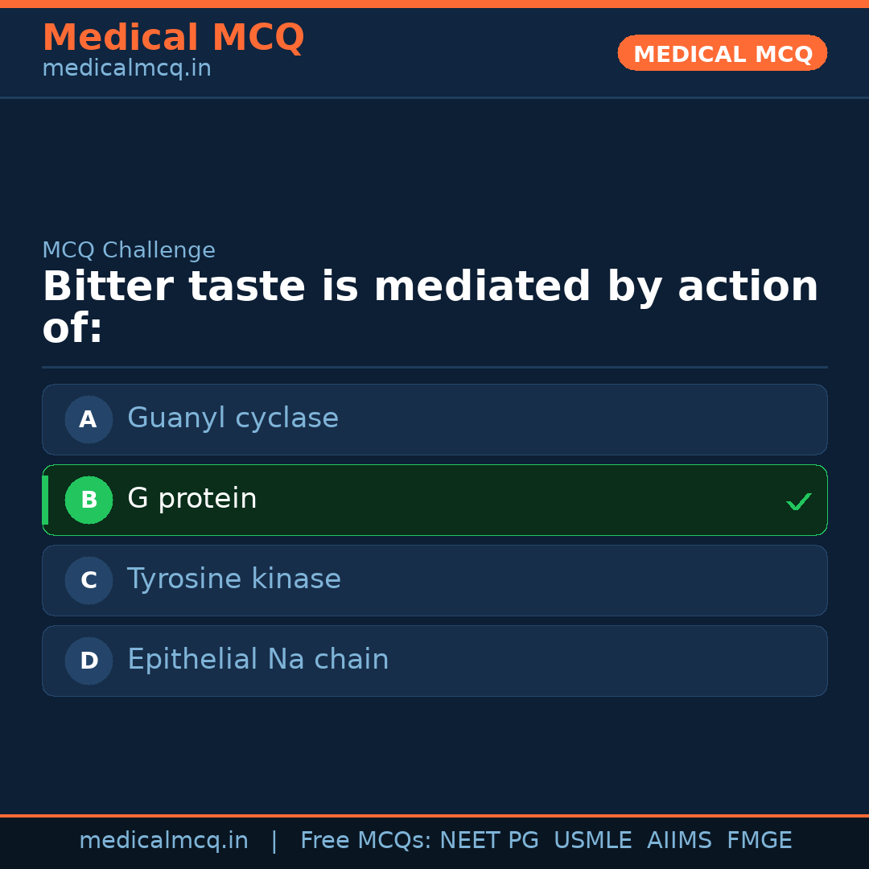Click the orange MEDICAL MCQ badge
The height and width of the screenshot is (869, 869).
(x=722, y=53)
